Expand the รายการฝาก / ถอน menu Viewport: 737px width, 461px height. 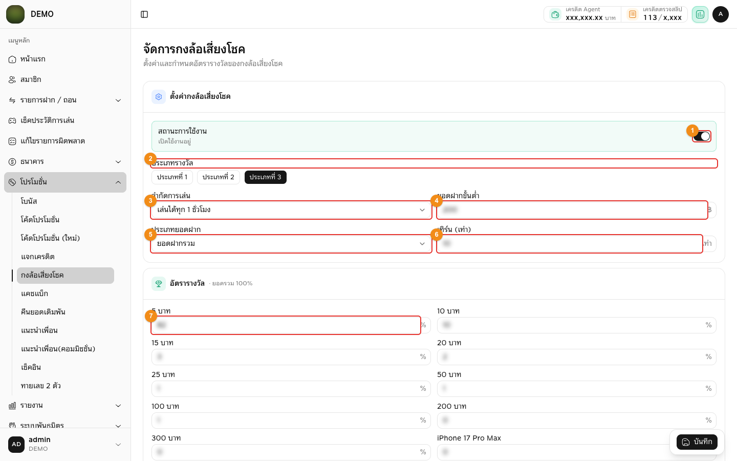[x=65, y=100]
